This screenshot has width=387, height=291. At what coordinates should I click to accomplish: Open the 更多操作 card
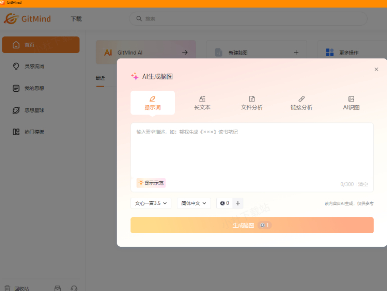click(x=352, y=52)
